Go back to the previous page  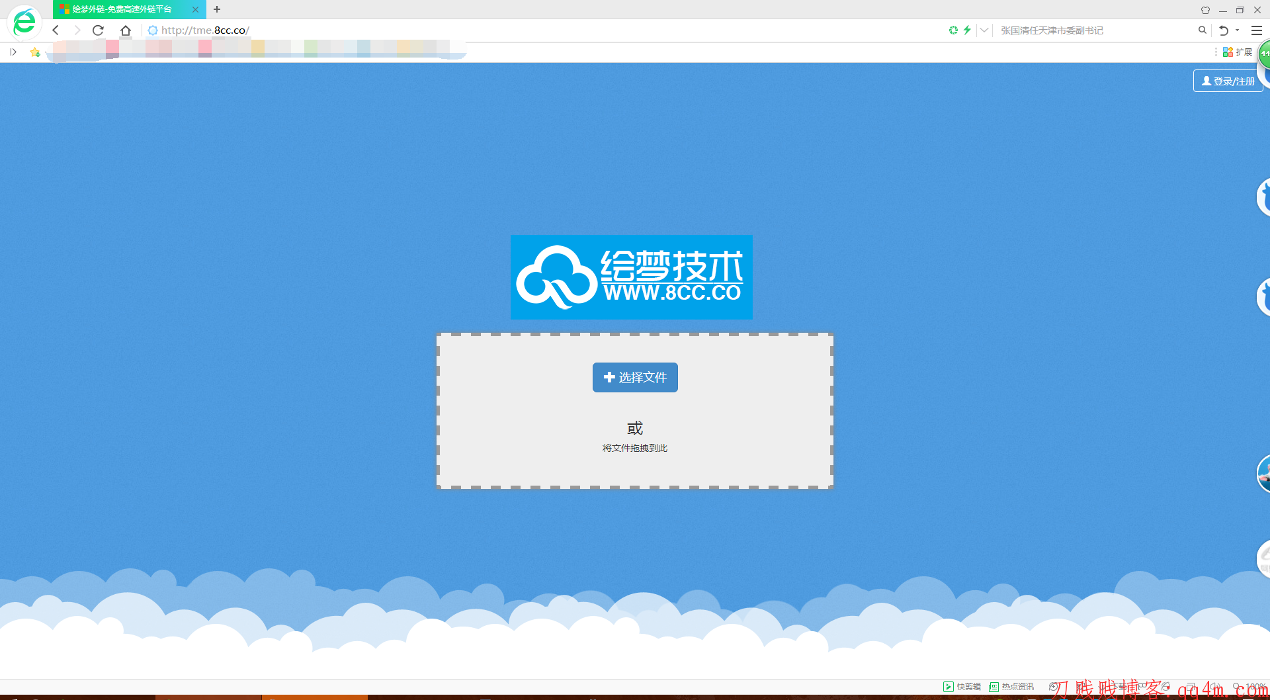point(56,30)
